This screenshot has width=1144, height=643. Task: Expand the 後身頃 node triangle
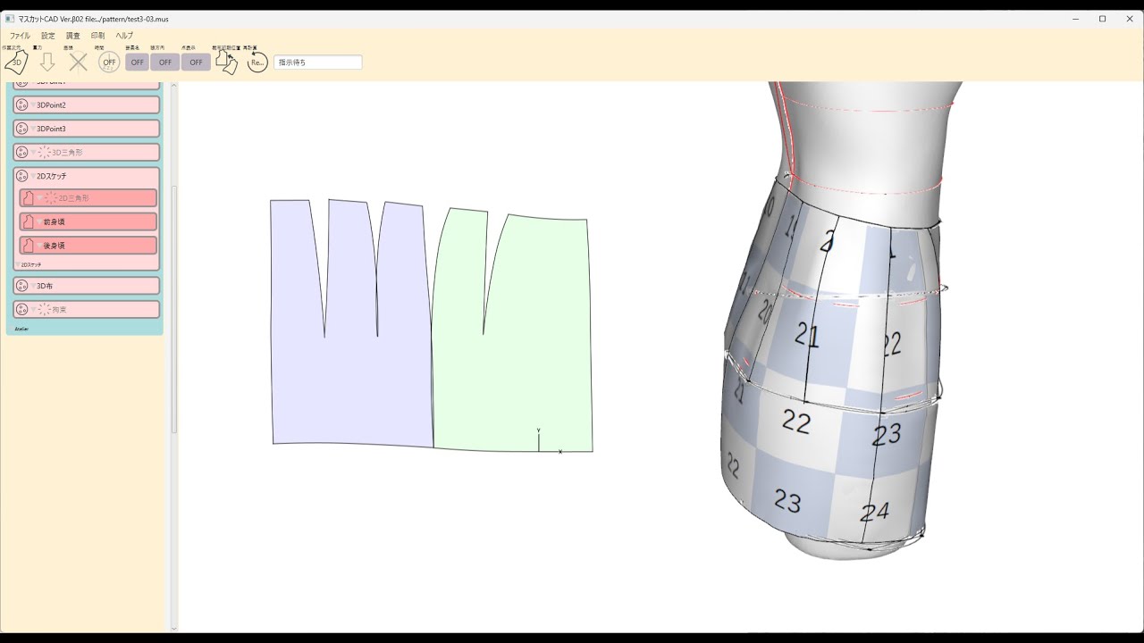39,246
